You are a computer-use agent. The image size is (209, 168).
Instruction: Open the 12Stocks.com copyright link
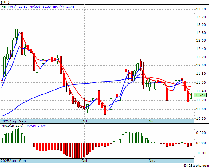196,166
